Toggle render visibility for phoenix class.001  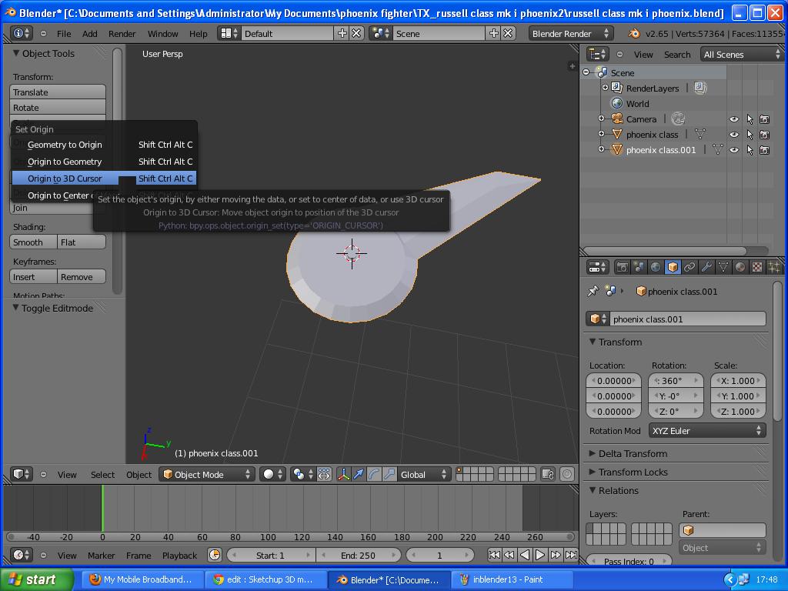coord(764,150)
